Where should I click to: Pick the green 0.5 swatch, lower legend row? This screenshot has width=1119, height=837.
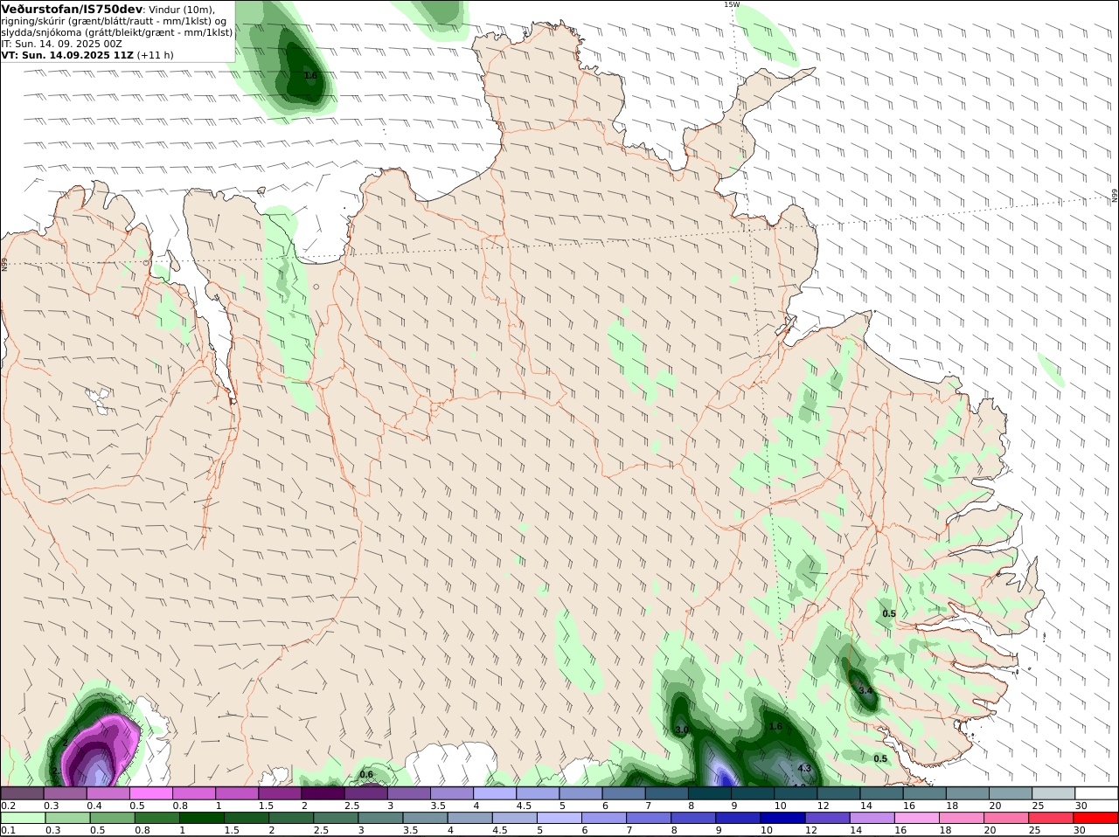click(x=112, y=819)
